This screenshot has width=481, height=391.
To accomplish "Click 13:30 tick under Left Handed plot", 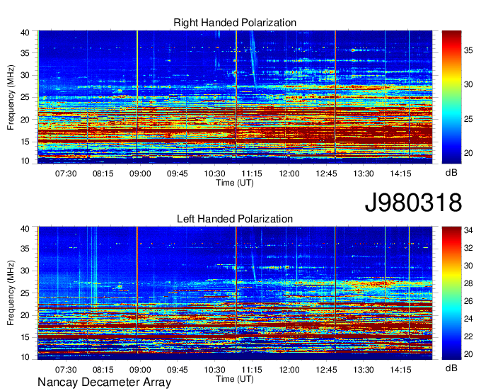I will [364, 370].
